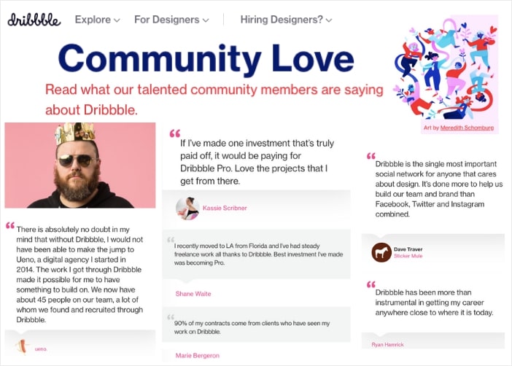Click the 'Read what our talented community' subtitle
512x366 pixels.
[x=214, y=99]
